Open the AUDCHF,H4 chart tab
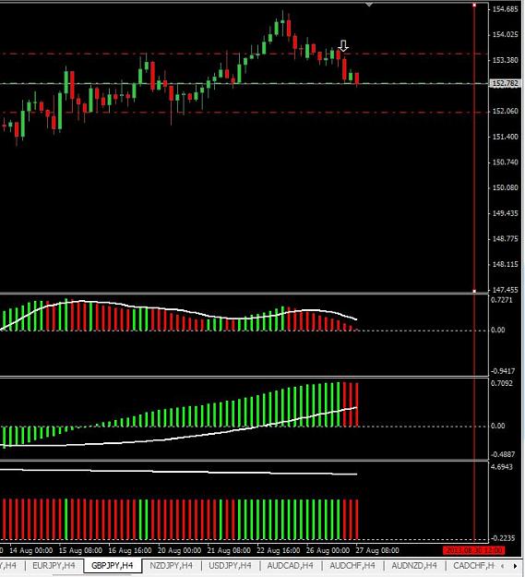The image size is (525, 577). [x=352, y=565]
